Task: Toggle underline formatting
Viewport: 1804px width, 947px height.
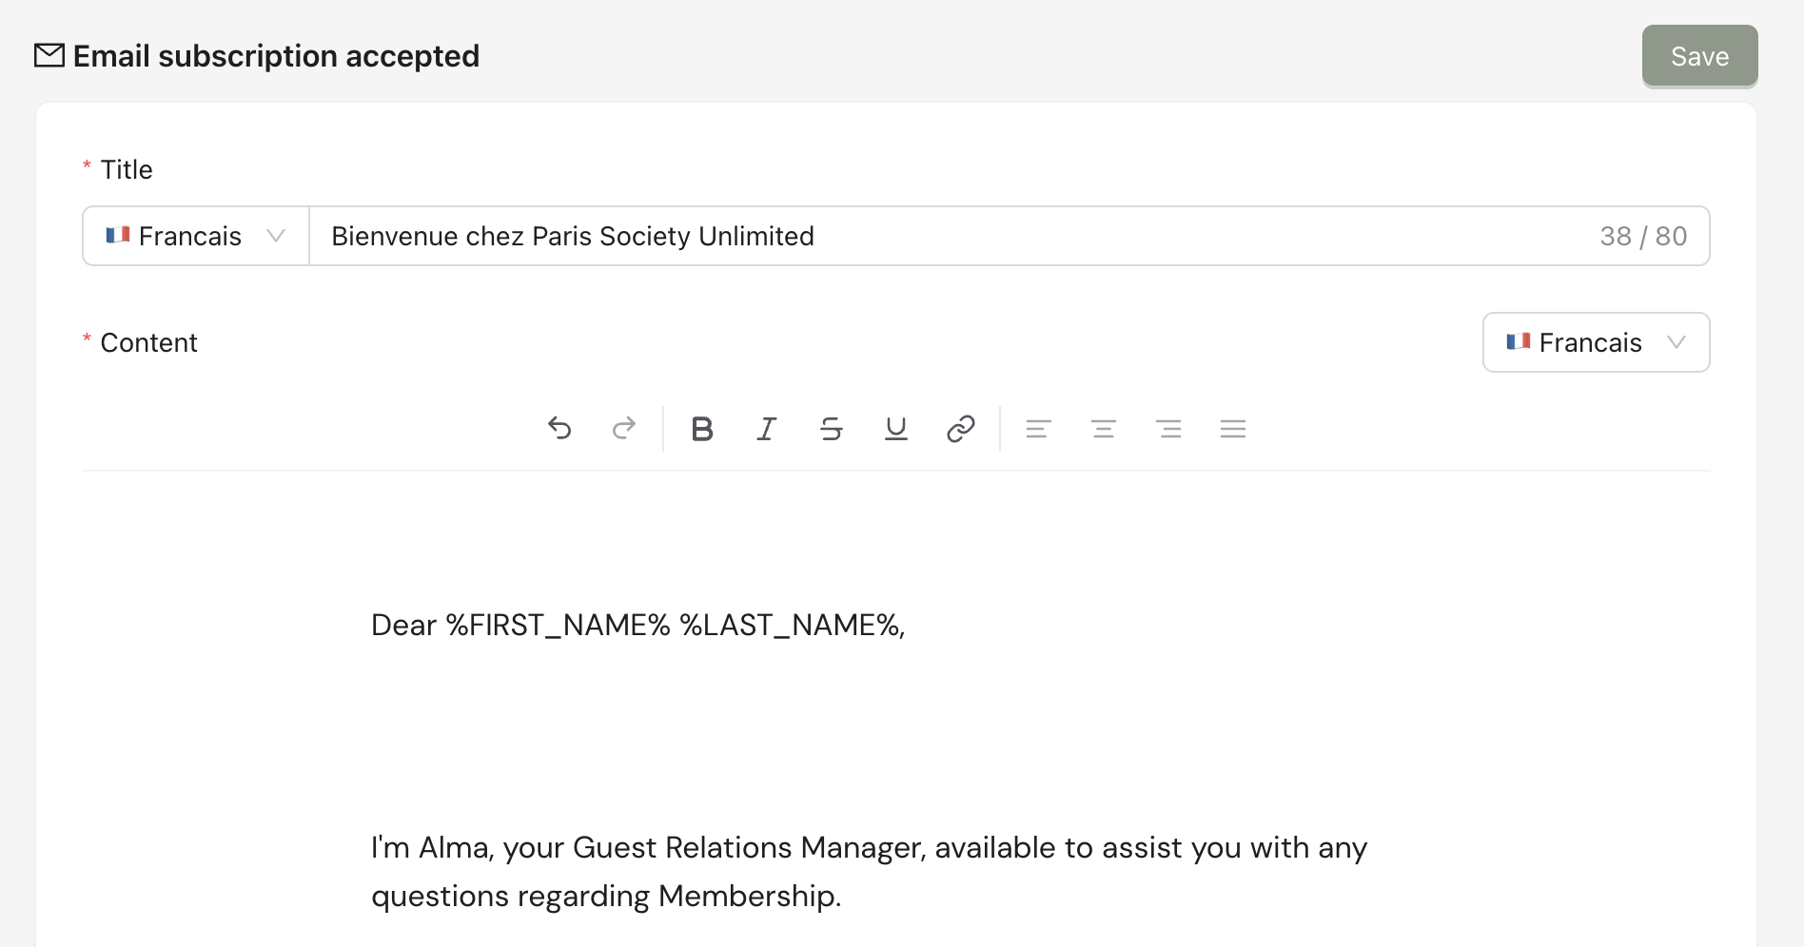Action: [x=896, y=429]
